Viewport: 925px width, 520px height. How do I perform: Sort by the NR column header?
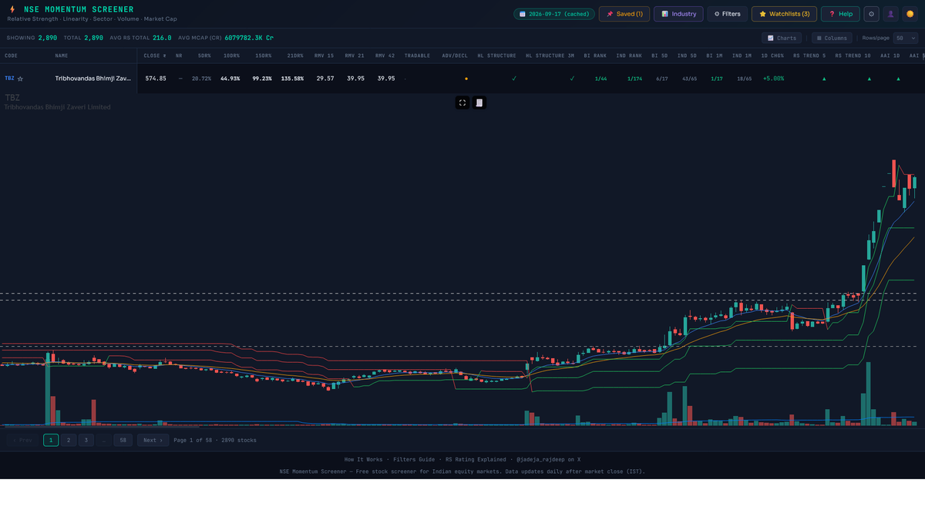[179, 55]
